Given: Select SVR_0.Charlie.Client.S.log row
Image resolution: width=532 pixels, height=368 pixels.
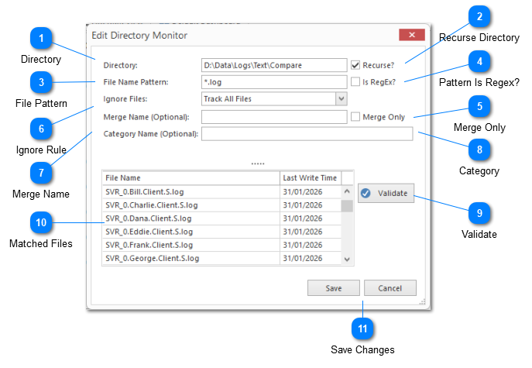Looking at the screenshot, I should [x=222, y=205].
